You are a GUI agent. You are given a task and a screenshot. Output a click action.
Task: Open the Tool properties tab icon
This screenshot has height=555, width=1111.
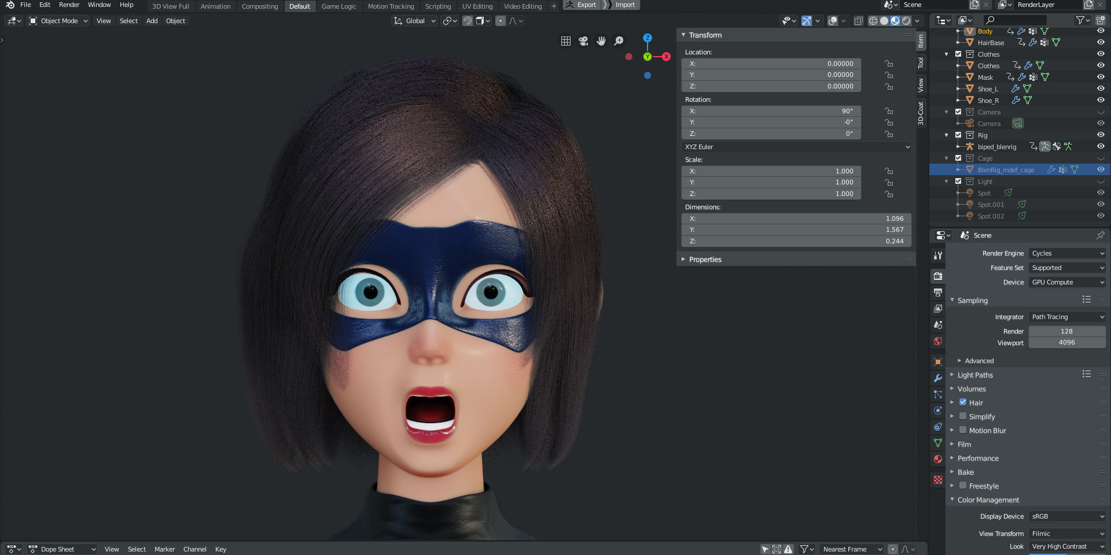(938, 255)
